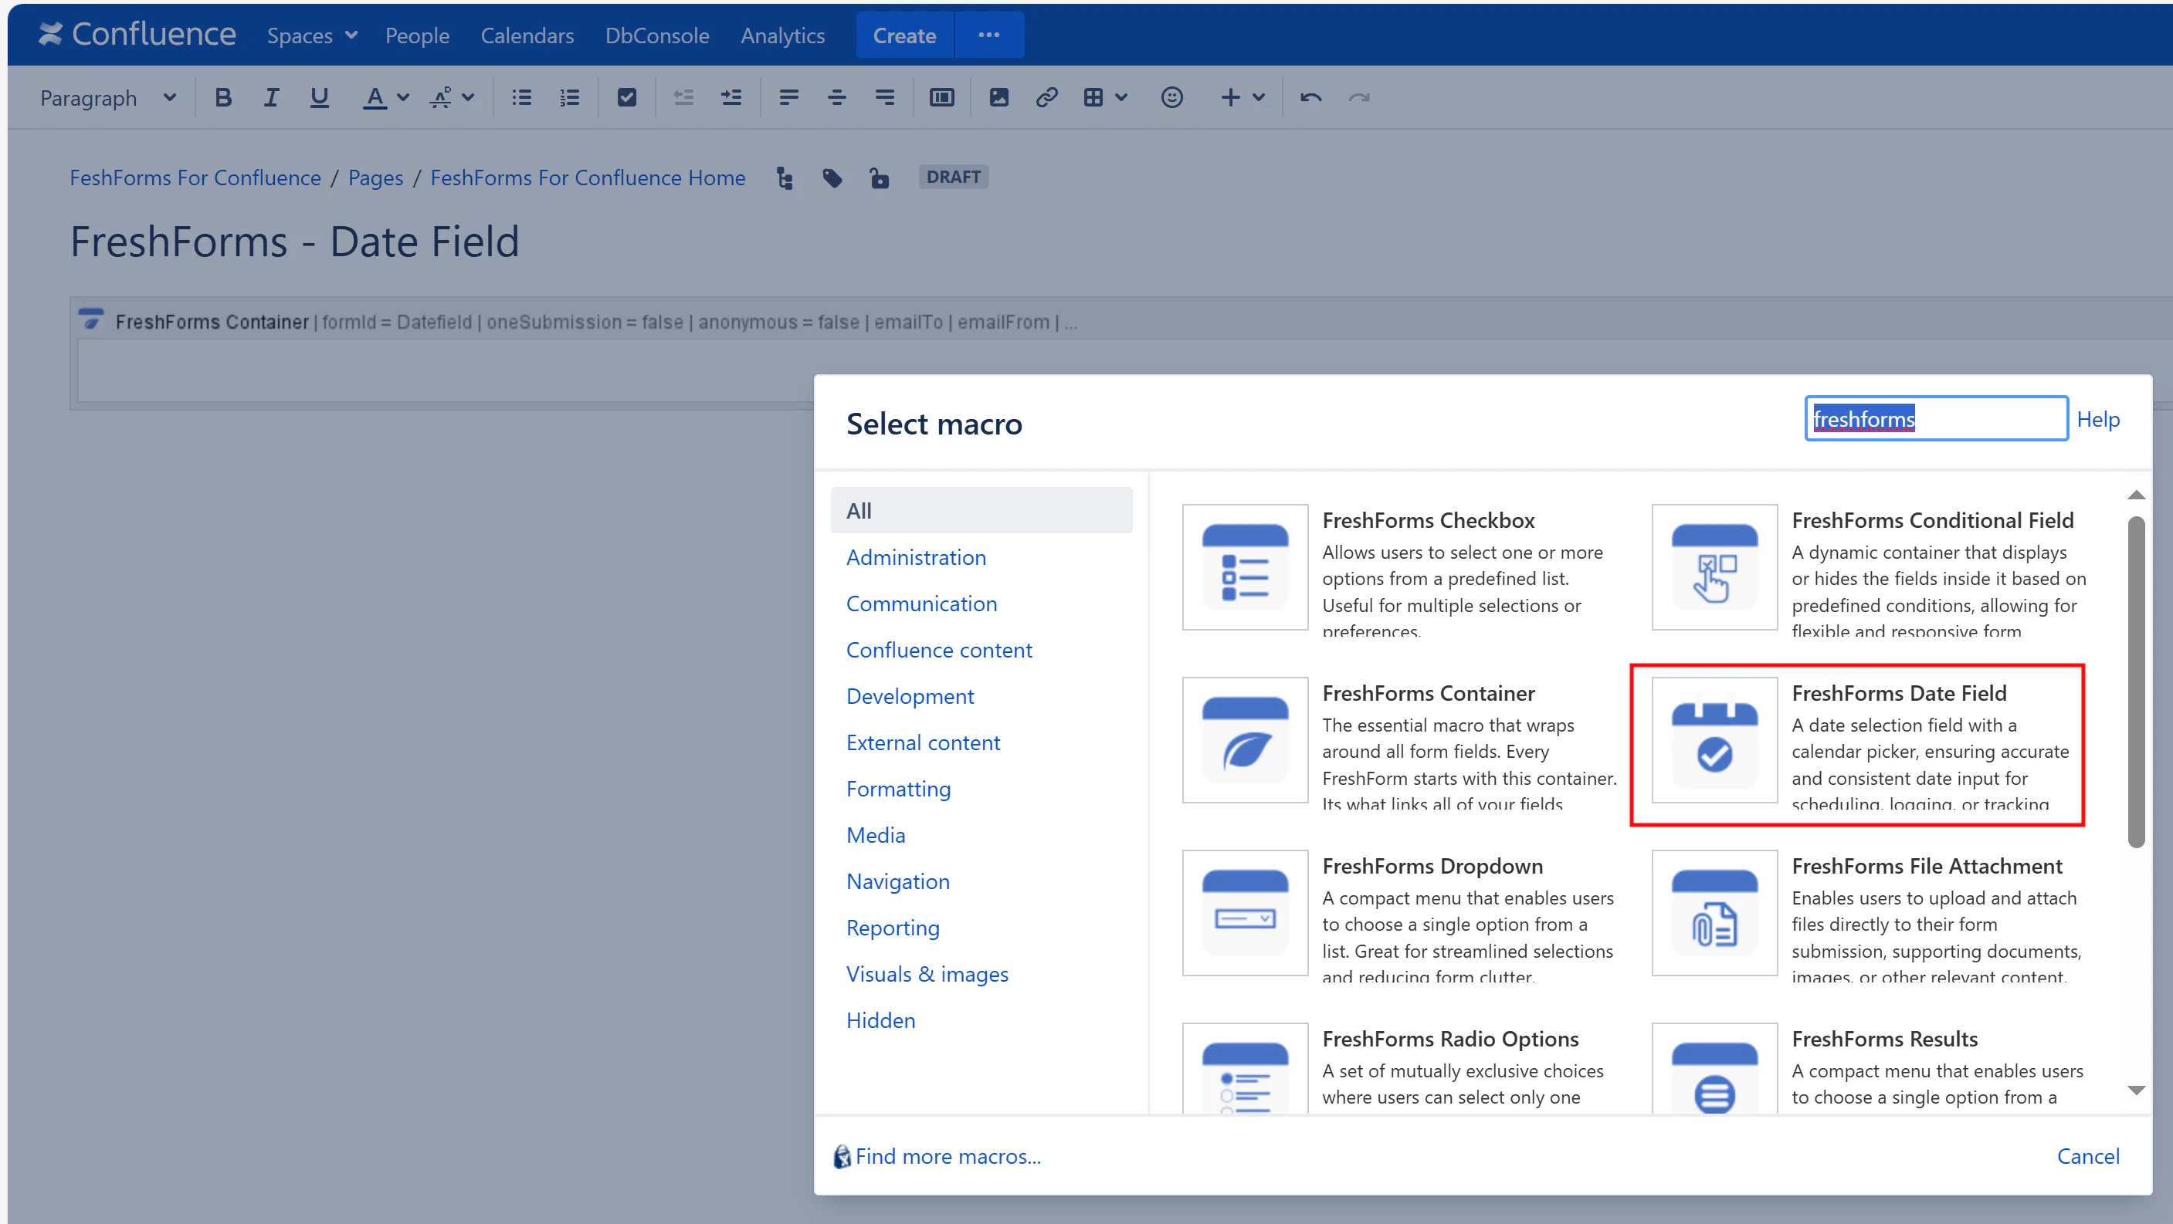Open the Spaces dropdown menu
The image size is (2173, 1224).
pos(311,36)
